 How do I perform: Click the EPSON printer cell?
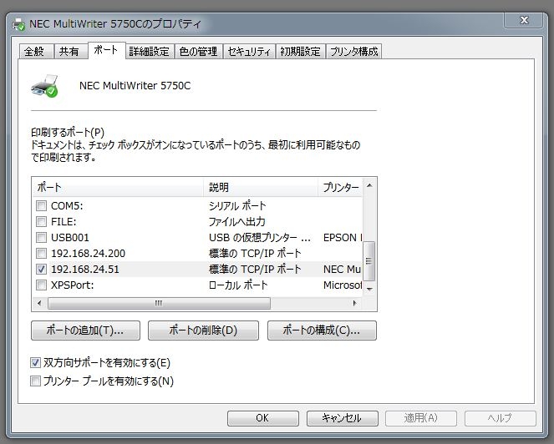click(x=343, y=238)
